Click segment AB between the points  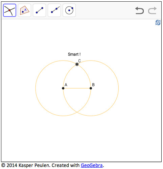coord(77,88)
